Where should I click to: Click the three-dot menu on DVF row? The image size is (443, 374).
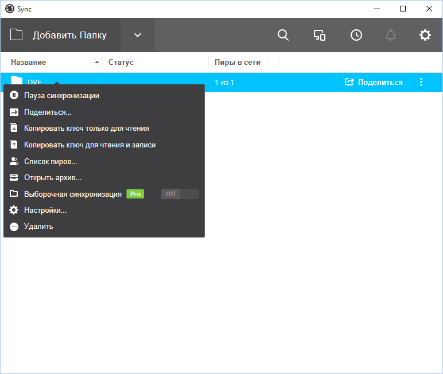tap(421, 82)
